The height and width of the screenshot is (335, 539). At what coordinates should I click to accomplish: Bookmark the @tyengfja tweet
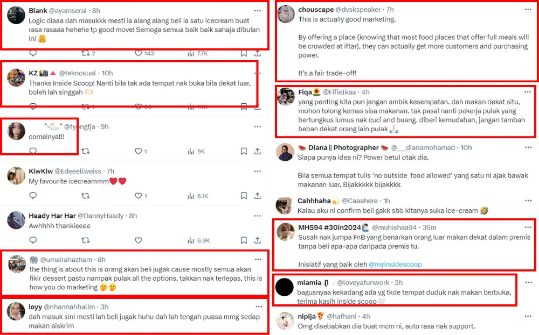(243, 152)
